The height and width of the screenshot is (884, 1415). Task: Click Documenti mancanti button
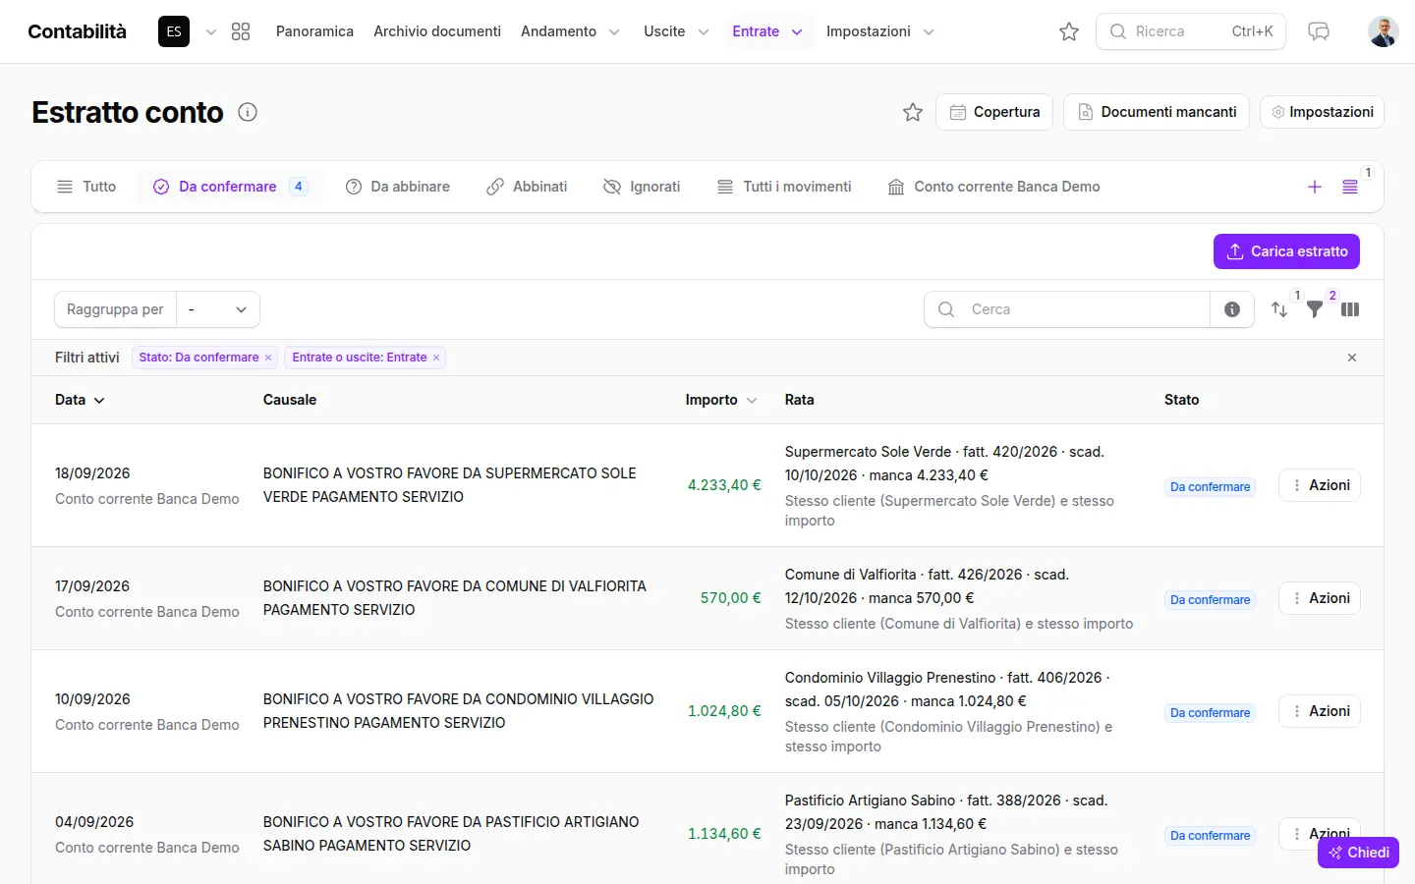1157,112
